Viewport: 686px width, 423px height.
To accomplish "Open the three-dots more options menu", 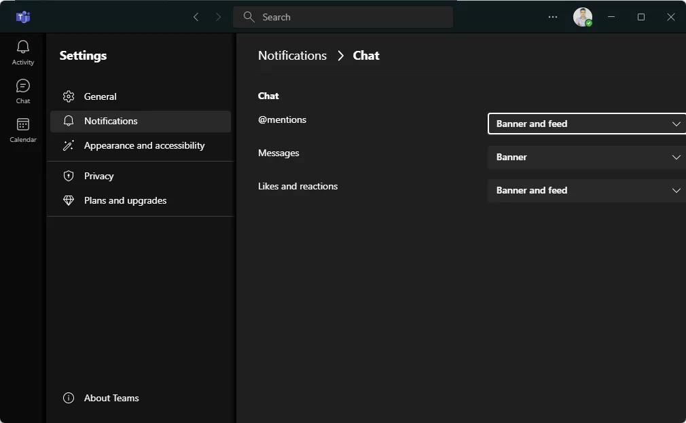I will [553, 17].
